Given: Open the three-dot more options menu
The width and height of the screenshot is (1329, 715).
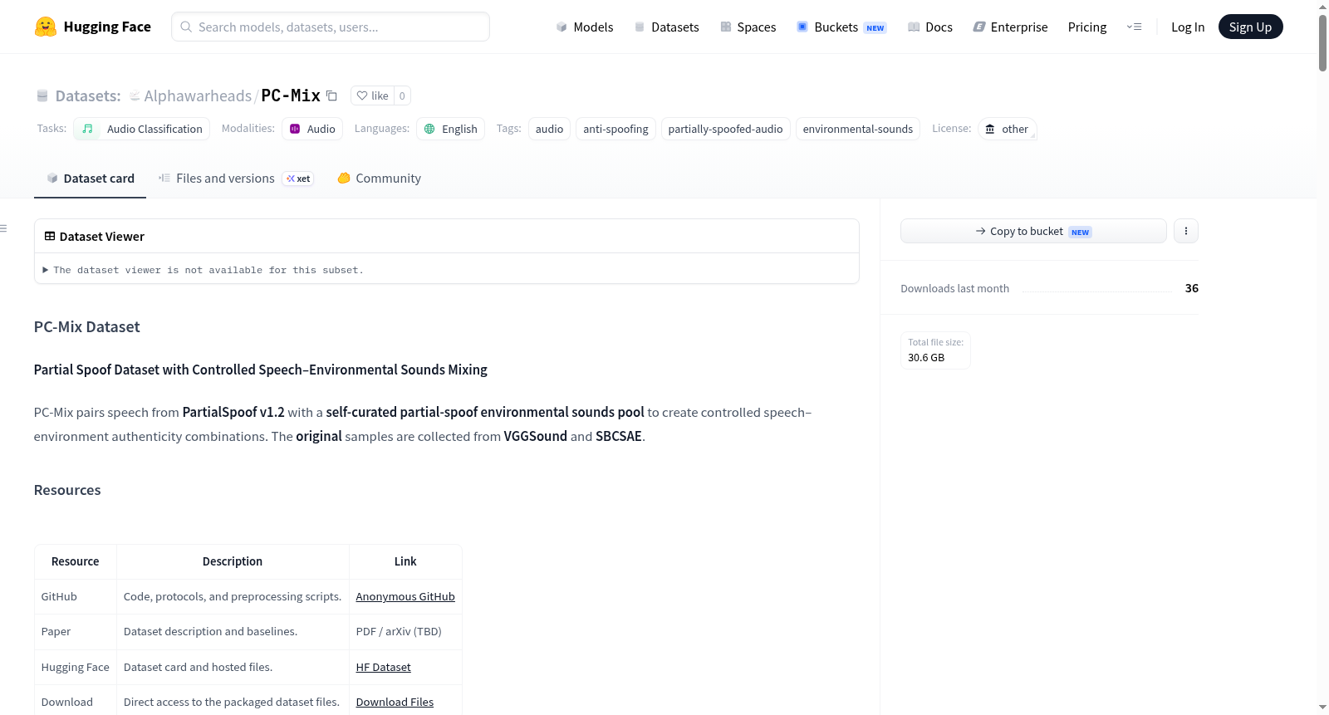Looking at the screenshot, I should 1186,231.
